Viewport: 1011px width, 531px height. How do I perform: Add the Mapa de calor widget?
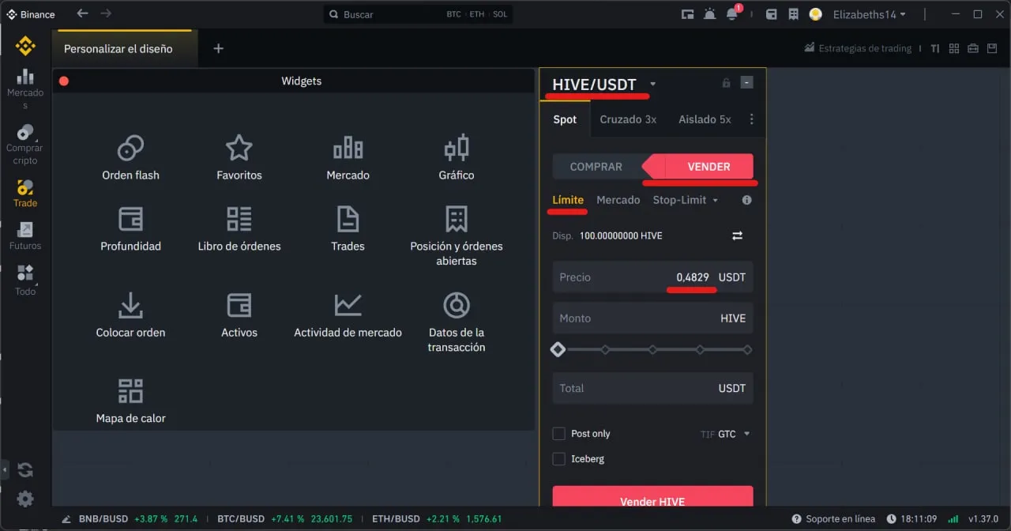coord(130,401)
